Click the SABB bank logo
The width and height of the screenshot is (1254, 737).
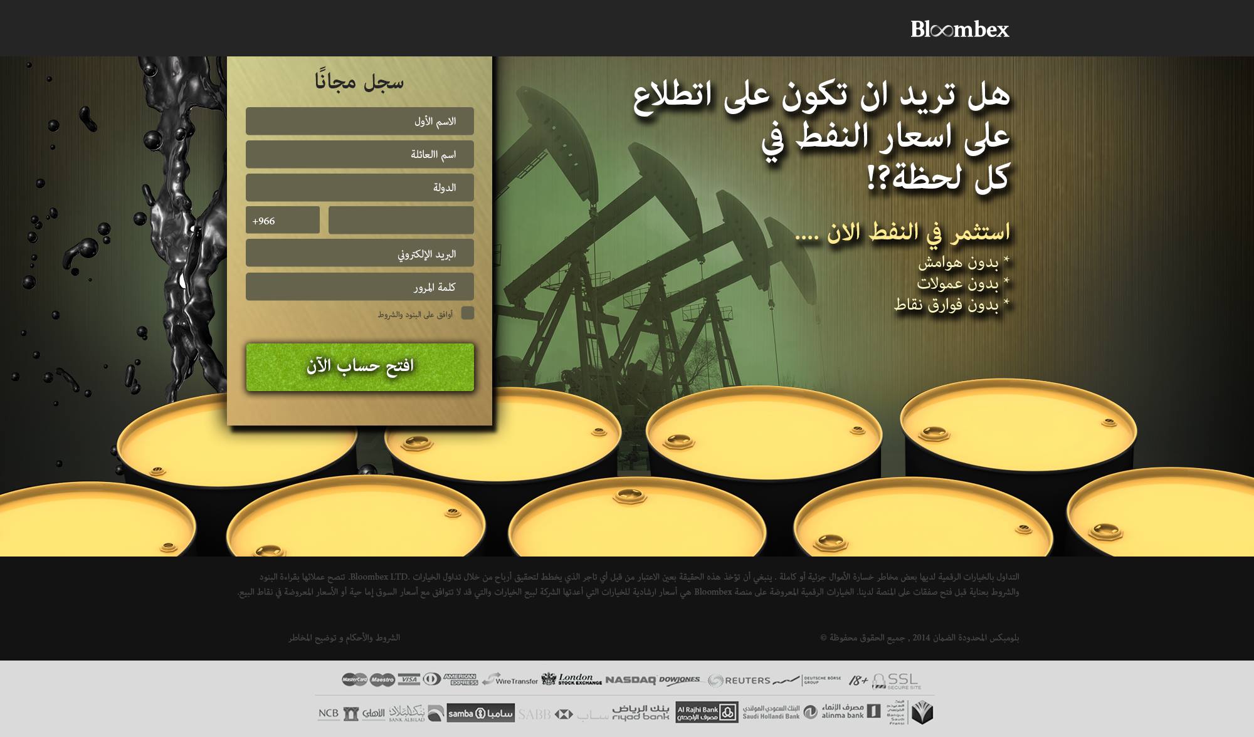pyautogui.click(x=563, y=714)
